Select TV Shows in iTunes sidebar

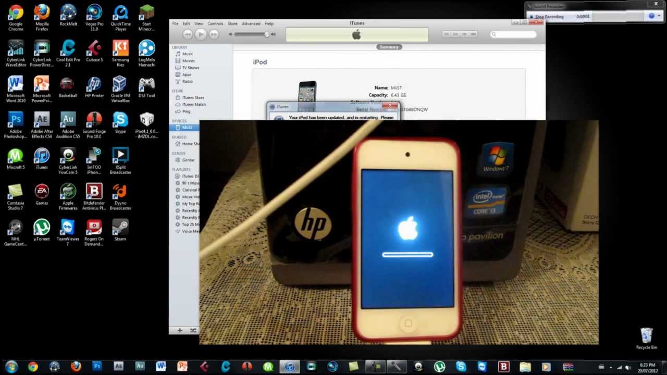pyautogui.click(x=190, y=68)
